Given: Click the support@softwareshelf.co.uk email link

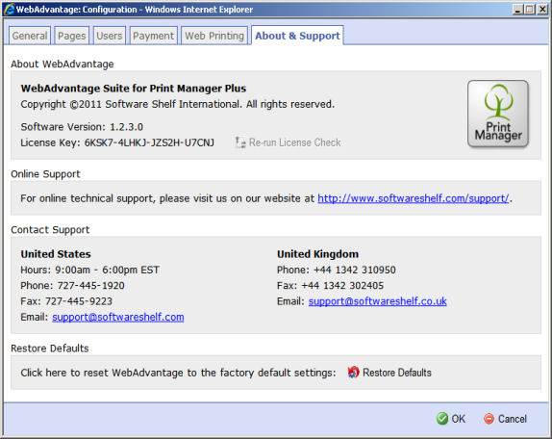Looking at the screenshot, I should [377, 301].
